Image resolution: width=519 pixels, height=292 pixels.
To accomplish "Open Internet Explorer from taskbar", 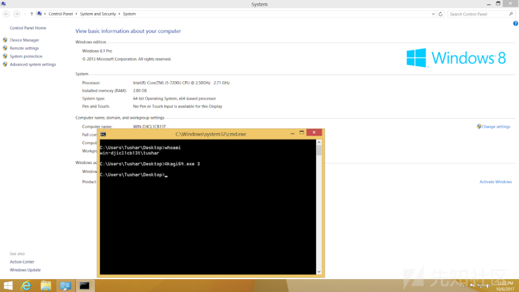I will [x=26, y=286].
